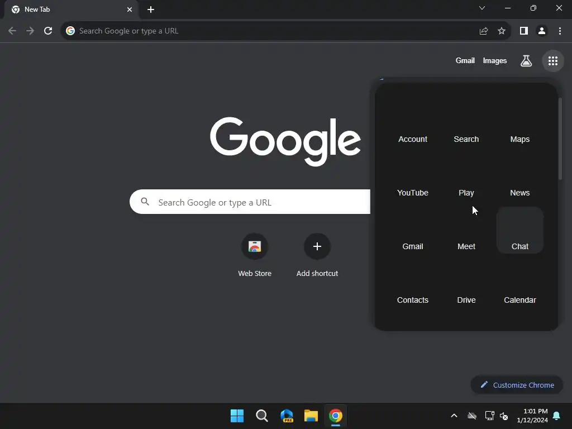Open the Chrome profile avatar menu

coord(542,31)
